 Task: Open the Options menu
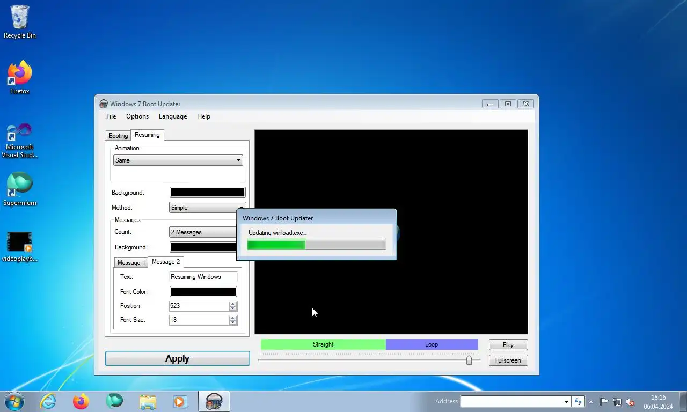point(137,116)
